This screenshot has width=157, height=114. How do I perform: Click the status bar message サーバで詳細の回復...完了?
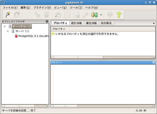point(19,111)
